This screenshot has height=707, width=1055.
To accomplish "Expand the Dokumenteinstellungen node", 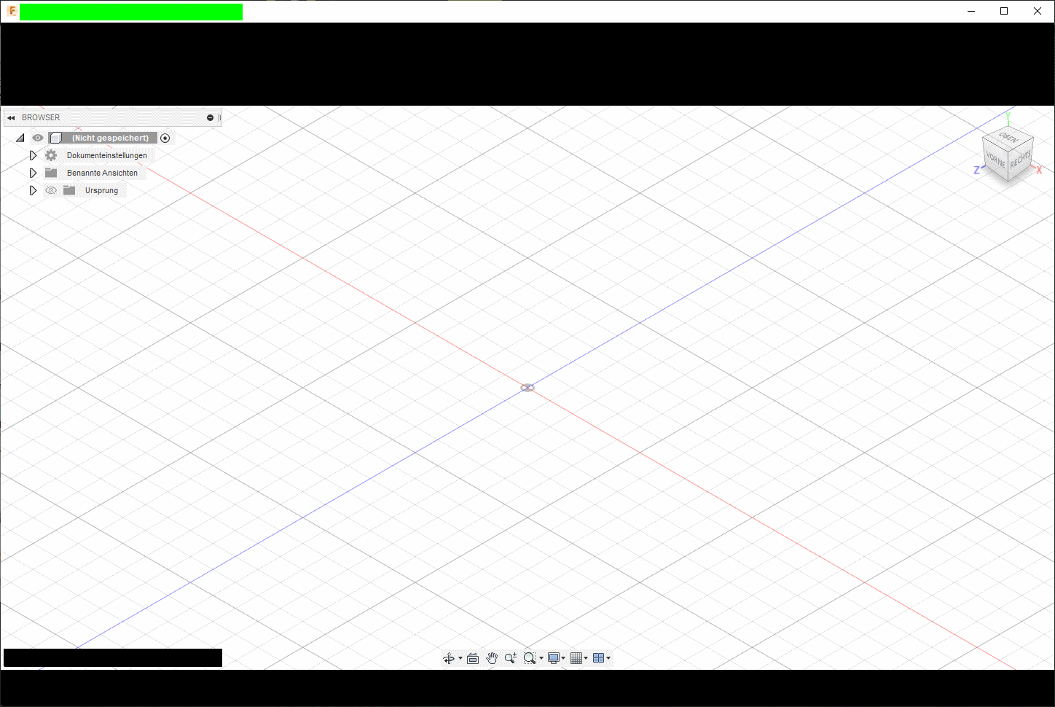I will 33,155.
